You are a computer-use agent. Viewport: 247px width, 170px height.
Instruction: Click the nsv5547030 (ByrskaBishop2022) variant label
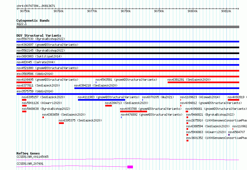(41, 39)
